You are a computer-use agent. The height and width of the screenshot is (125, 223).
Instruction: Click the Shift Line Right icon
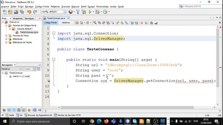[136, 23]
